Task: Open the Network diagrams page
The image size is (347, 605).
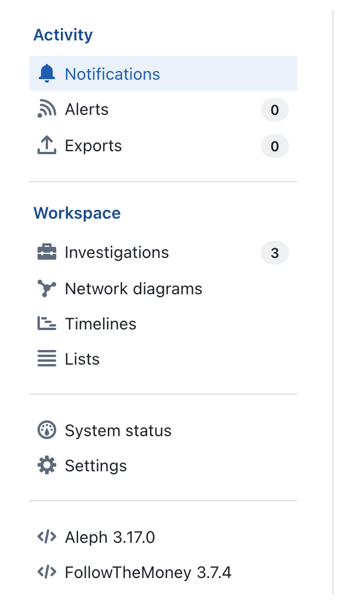Action: pyautogui.click(x=164, y=288)
